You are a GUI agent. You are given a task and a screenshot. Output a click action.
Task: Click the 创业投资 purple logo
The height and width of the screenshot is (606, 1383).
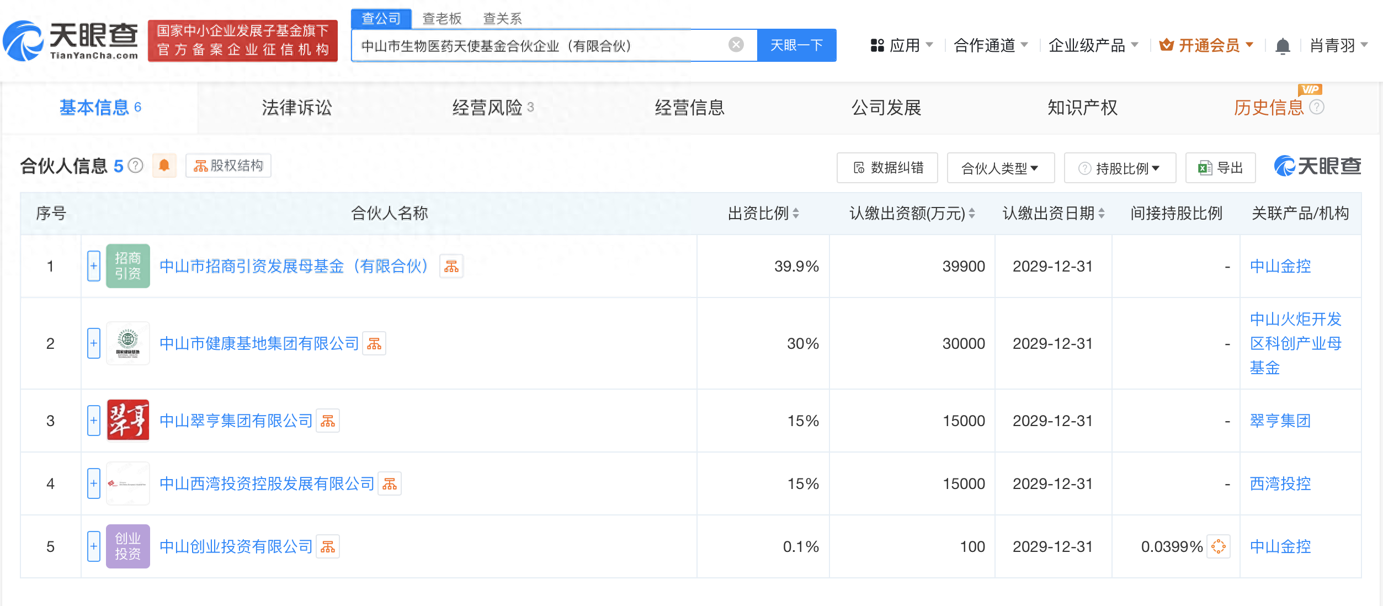128,546
